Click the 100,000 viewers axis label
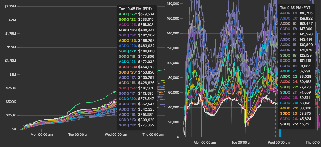The image size is (321, 147). click(173, 63)
